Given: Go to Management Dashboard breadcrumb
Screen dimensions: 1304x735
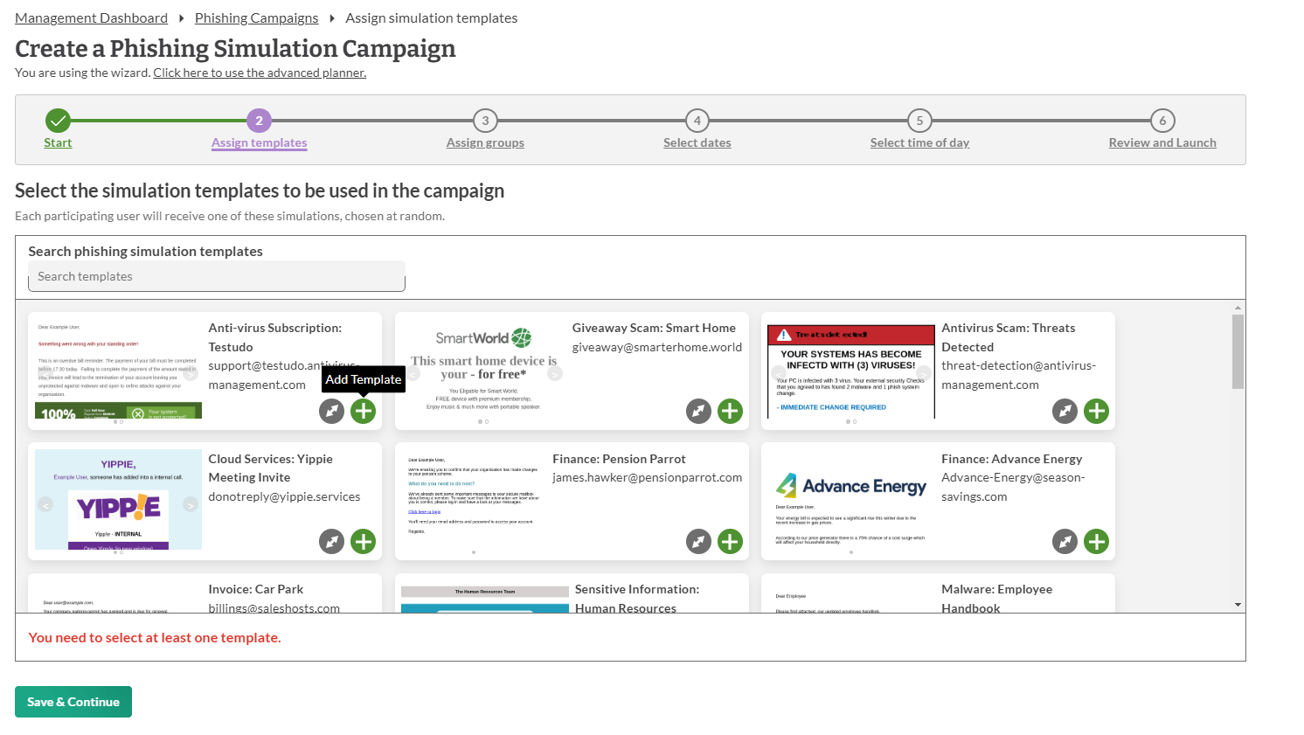Looking at the screenshot, I should (91, 18).
